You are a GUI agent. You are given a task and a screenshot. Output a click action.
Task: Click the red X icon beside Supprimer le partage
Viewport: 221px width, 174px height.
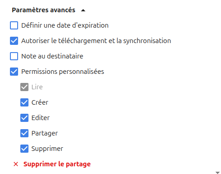tap(16, 164)
